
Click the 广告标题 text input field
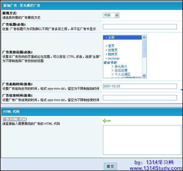(x=140, y=27)
